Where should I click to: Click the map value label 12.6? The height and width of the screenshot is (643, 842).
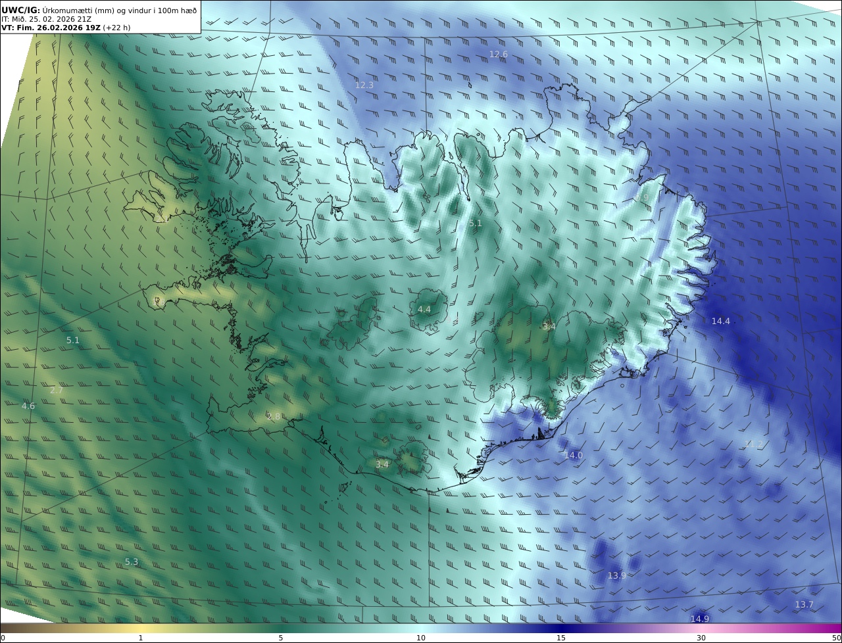click(499, 54)
